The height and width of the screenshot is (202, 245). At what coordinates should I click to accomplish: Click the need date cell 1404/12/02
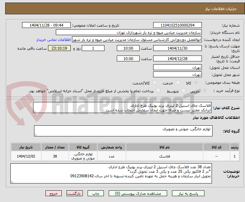(26, 156)
